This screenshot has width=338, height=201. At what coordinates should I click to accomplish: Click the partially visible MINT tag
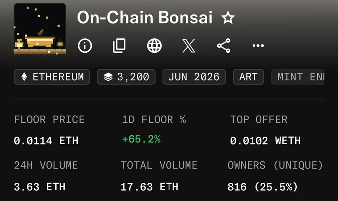(298, 77)
